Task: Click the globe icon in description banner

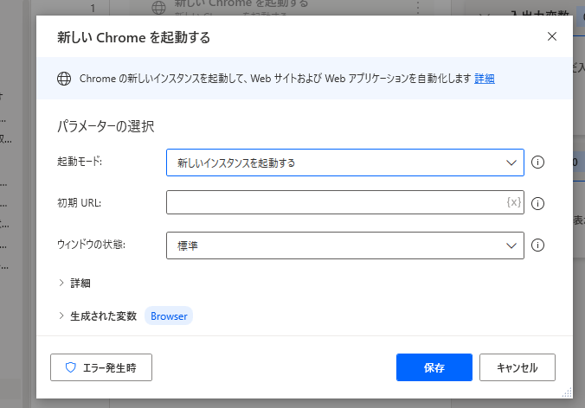Action: tap(64, 79)
